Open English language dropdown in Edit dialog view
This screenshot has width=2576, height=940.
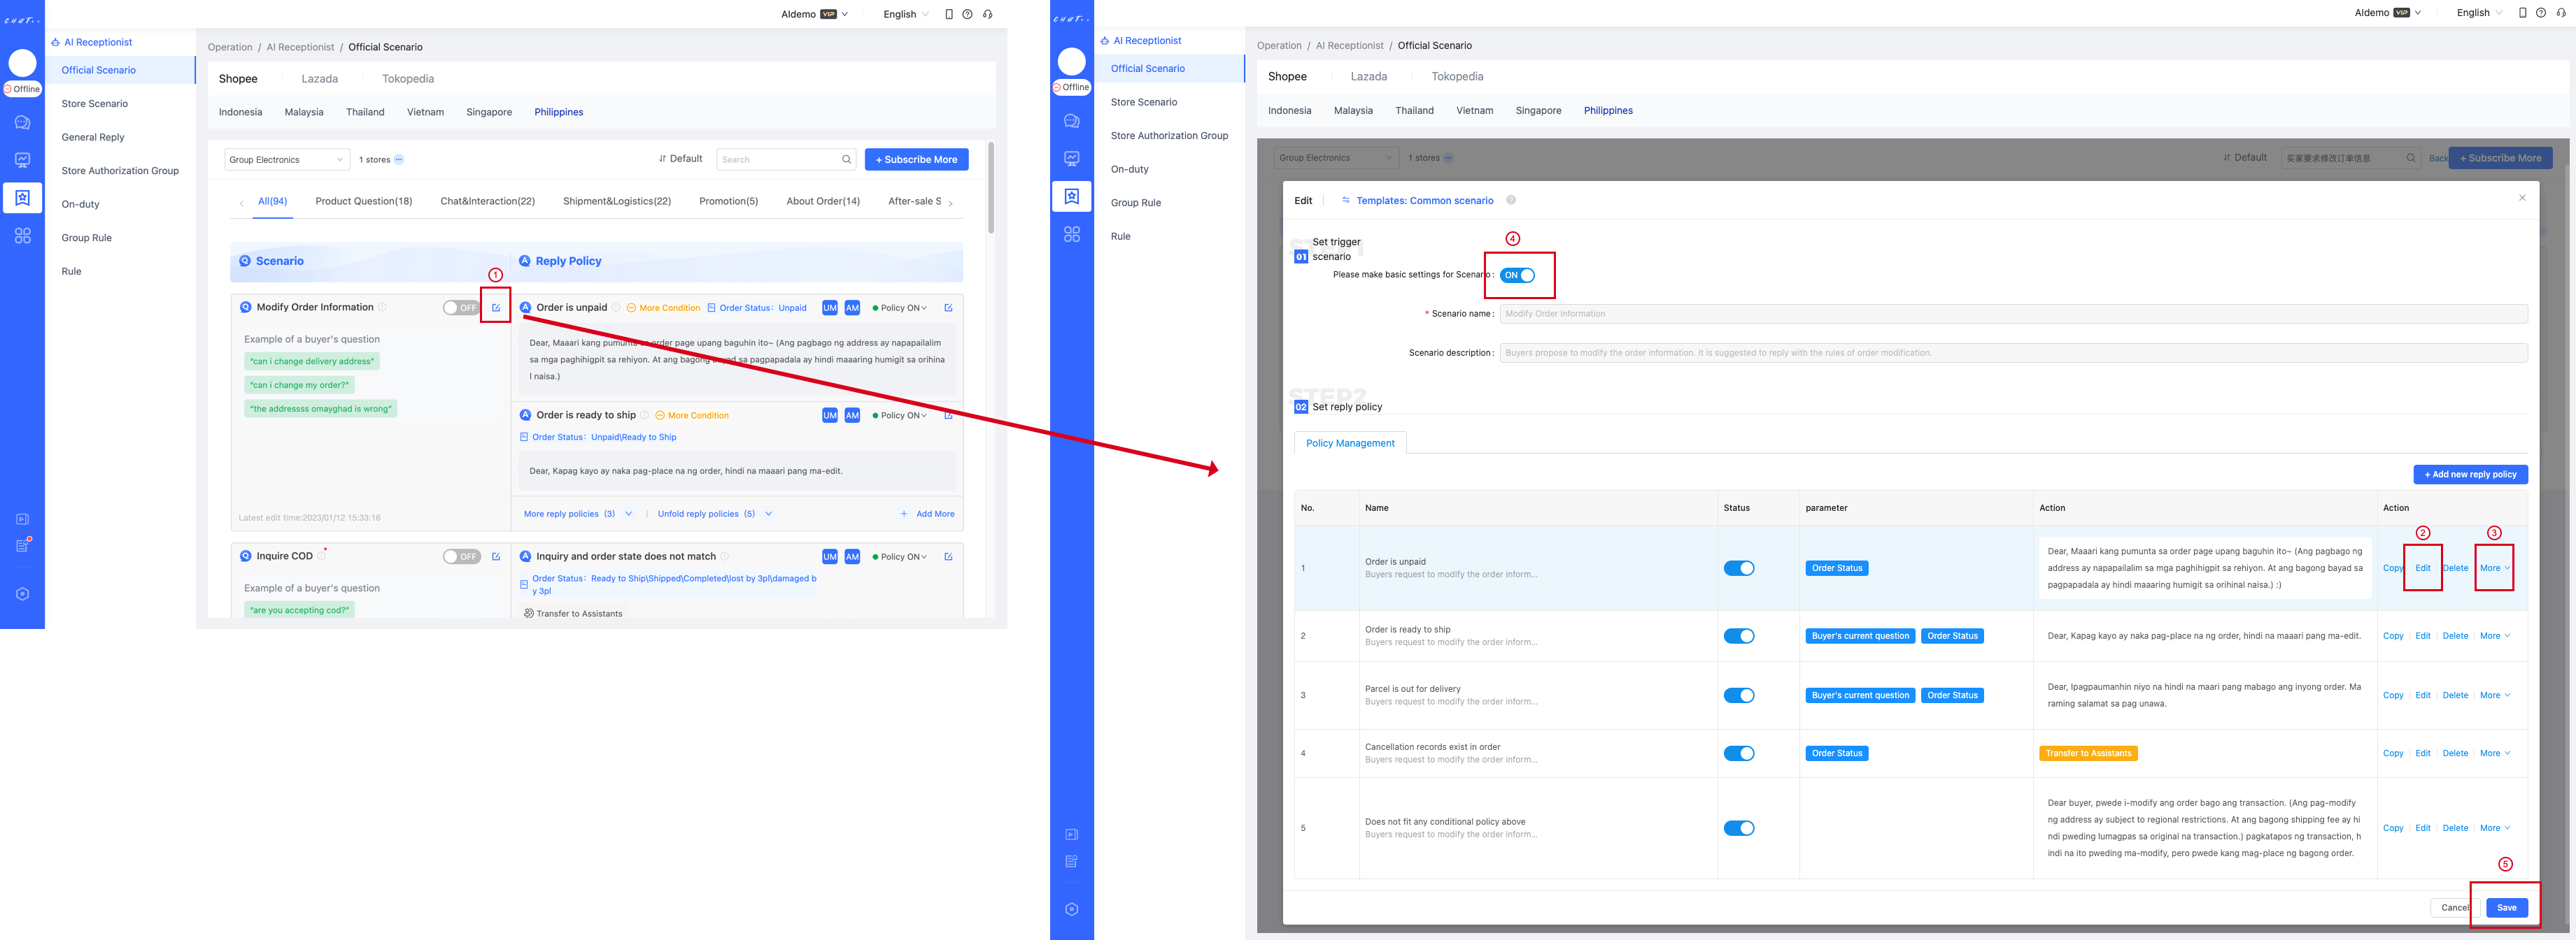tap(2479, 13)
